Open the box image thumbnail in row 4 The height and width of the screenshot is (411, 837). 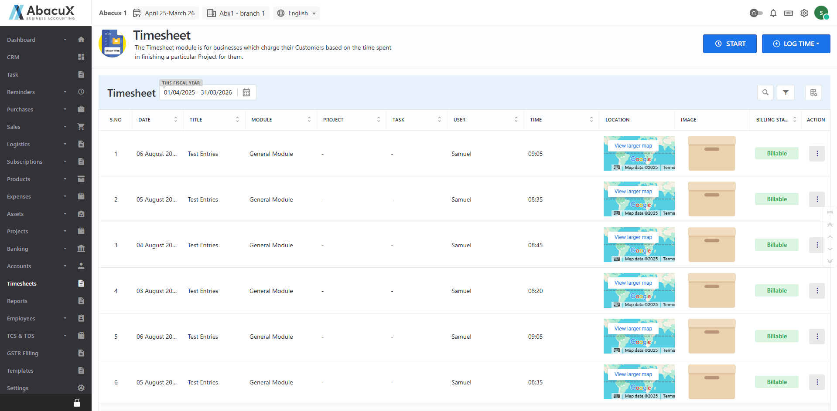(711, 290)
